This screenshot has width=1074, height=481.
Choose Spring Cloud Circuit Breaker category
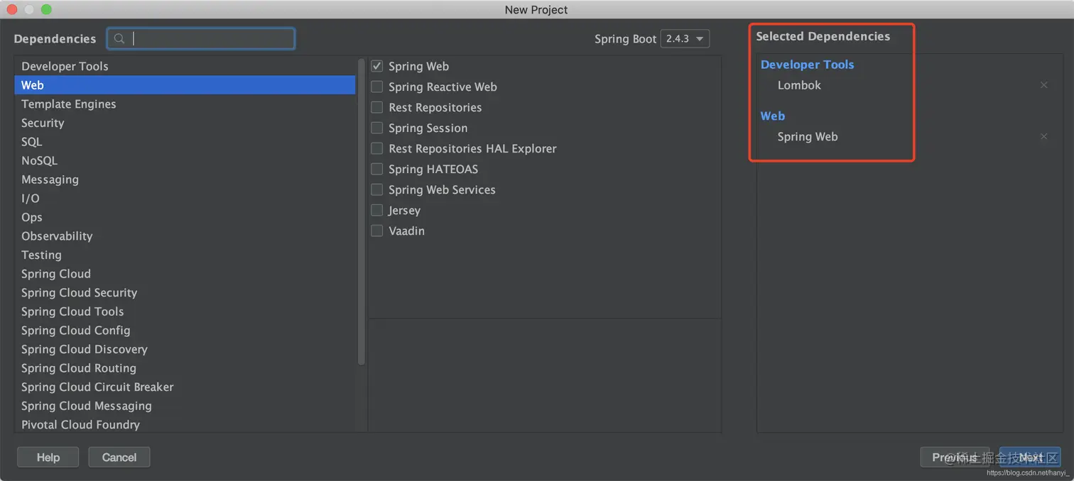[185, 387]
